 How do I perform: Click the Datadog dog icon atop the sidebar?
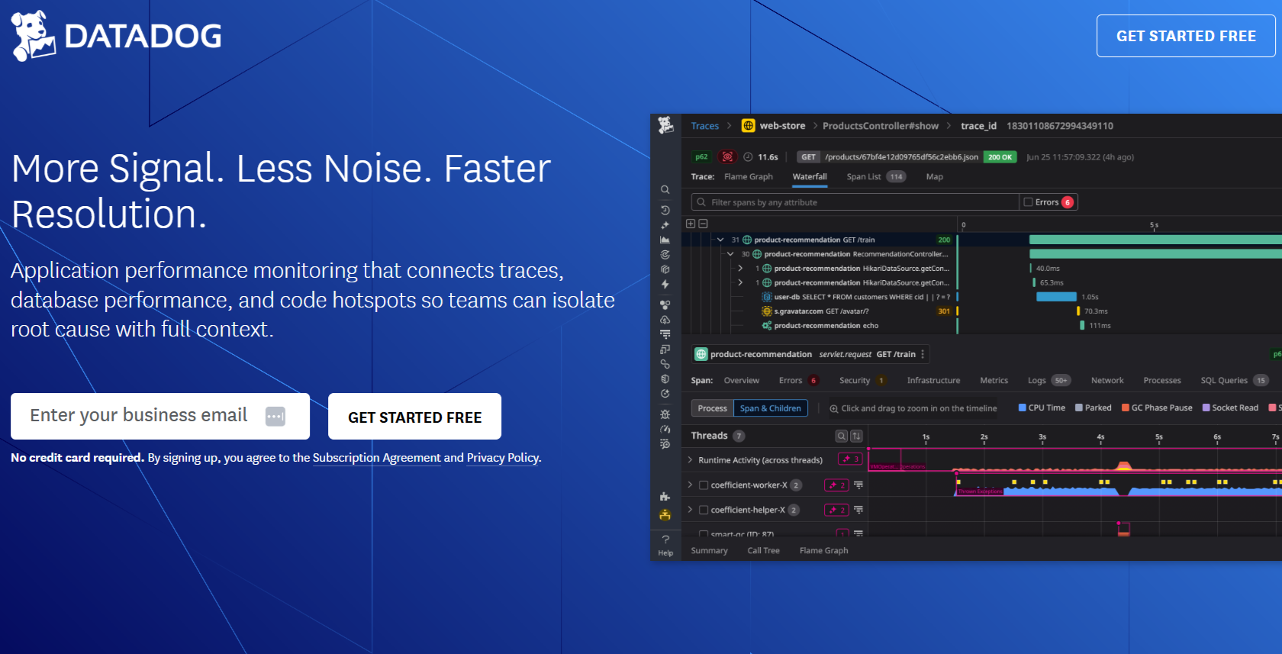click(x=665, y=125)
